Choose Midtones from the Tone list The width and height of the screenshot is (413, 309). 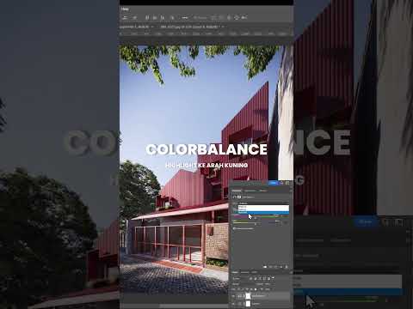point(263,209)
